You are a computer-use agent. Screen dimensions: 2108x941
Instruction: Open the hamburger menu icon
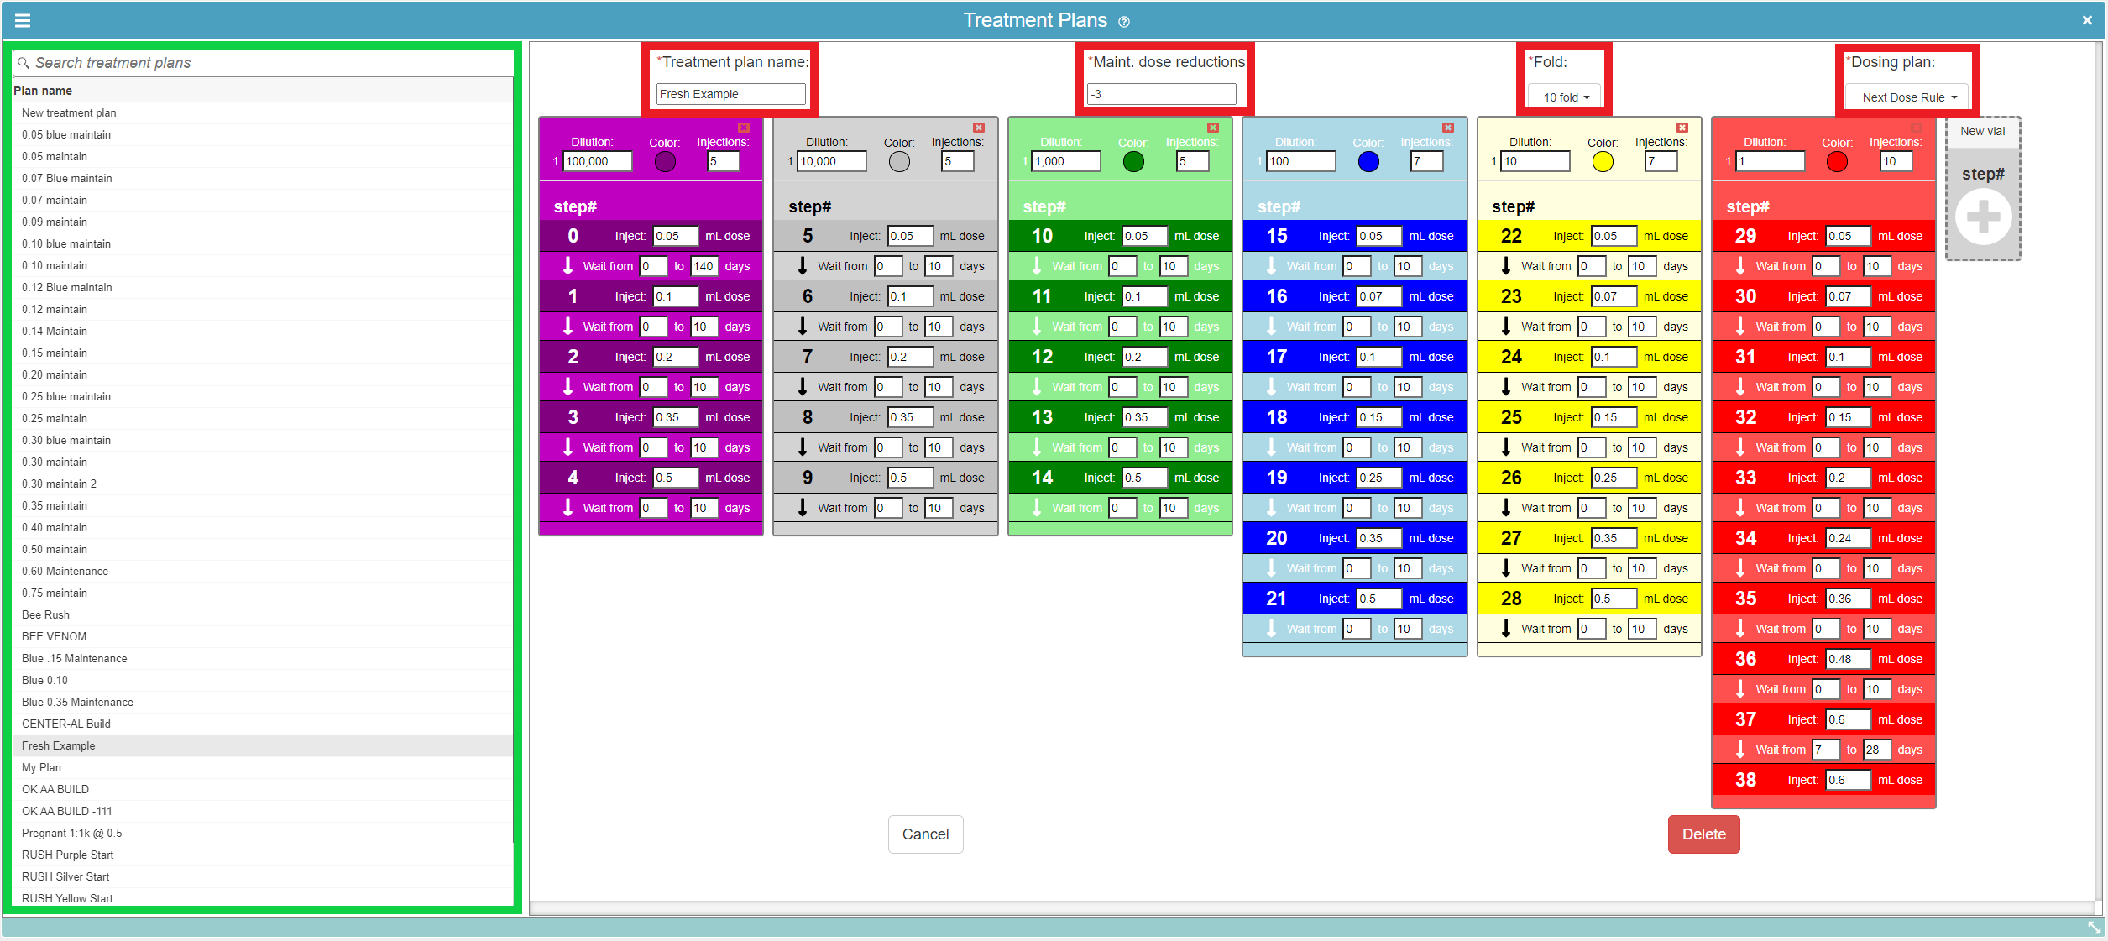(23, 20)
